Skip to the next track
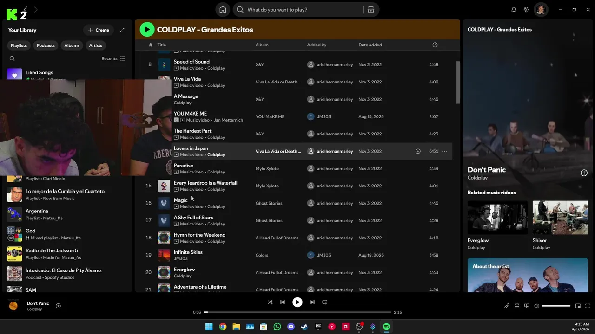595x334 pixels. pyautogui.click(x=312, y=302)
